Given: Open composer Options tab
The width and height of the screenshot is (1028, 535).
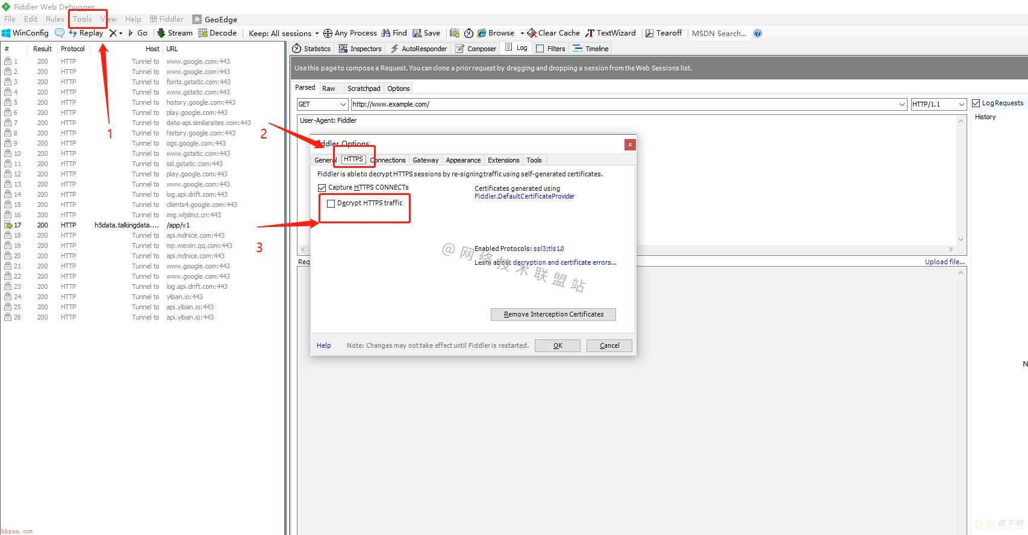Looking at the screenshot, I should (399, 88).
